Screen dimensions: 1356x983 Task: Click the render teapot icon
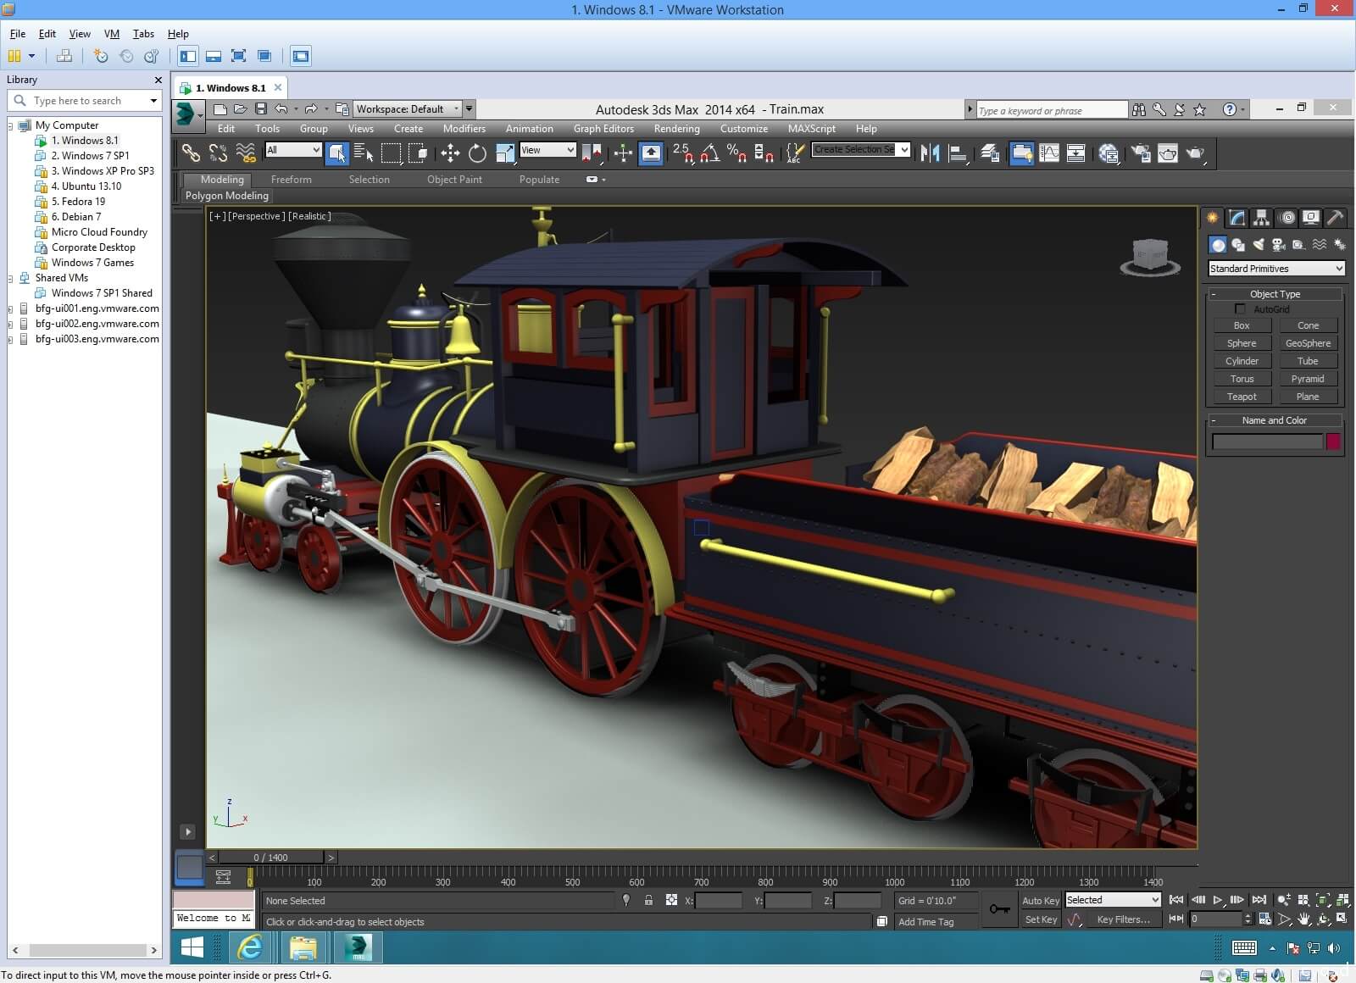(x=1196, y=153)
